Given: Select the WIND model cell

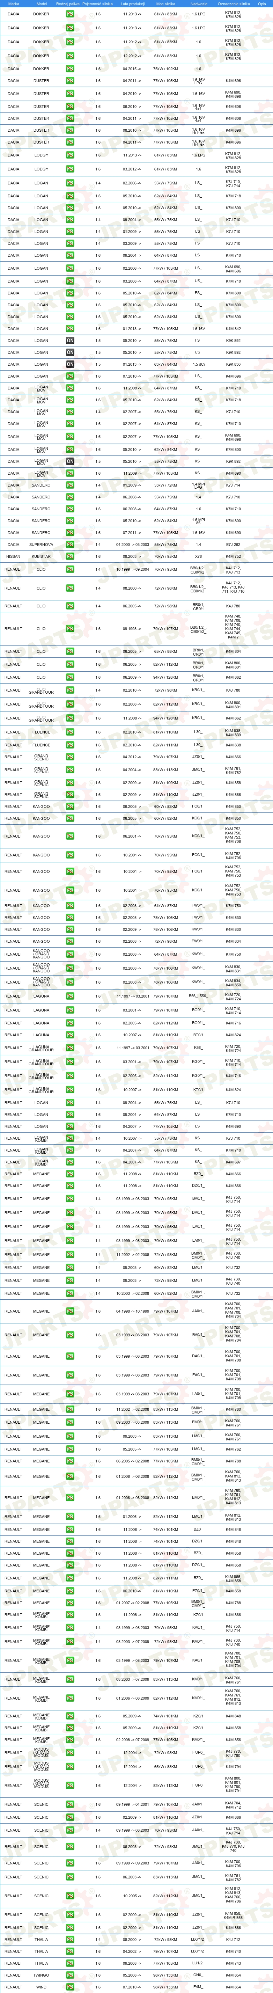Looking at the screenshot, I should 41,1987.
